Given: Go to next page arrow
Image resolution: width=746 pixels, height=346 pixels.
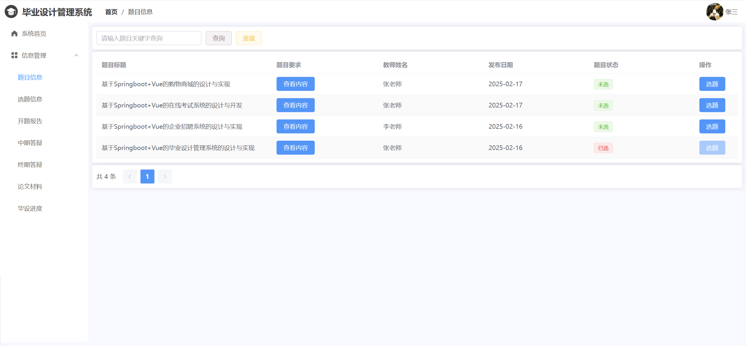Looking at the screenshot, I should click(165, 176).
